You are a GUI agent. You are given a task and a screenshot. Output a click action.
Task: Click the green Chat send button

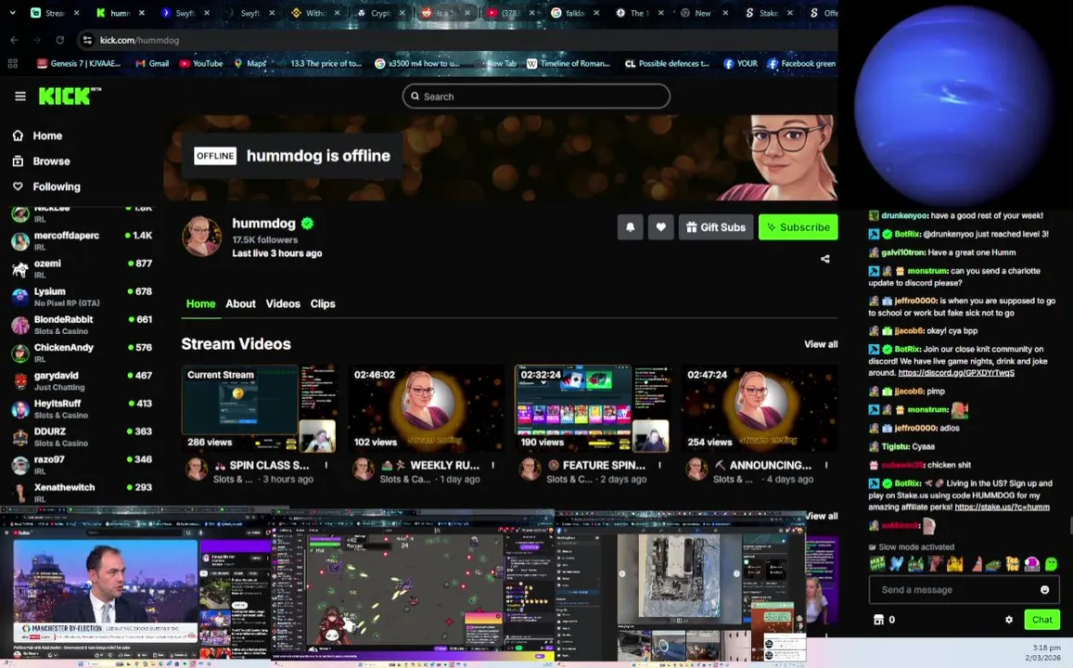pyautogui.click(x=1041, y=620)
